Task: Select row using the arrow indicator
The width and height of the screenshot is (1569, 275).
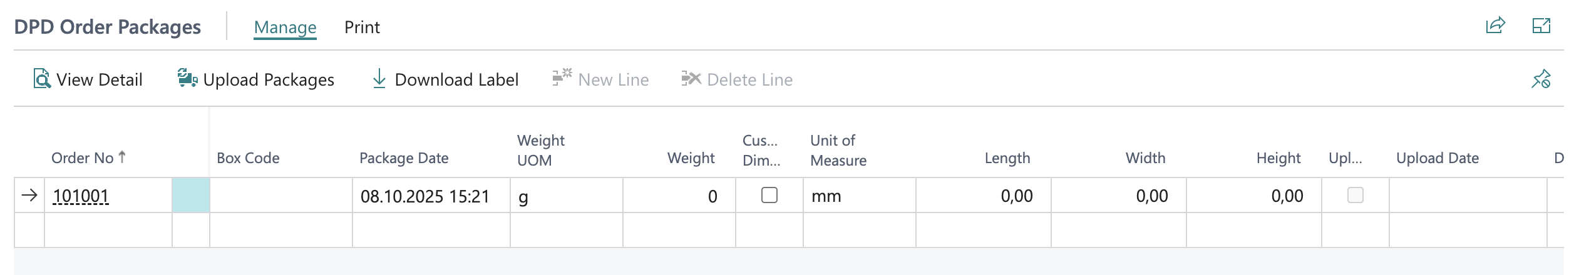Action: click(x=29, y=196)
